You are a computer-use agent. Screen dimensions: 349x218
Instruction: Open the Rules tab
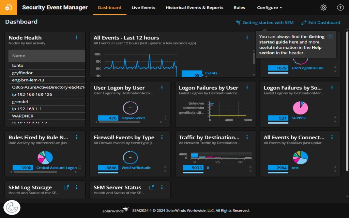click(239, 7)
